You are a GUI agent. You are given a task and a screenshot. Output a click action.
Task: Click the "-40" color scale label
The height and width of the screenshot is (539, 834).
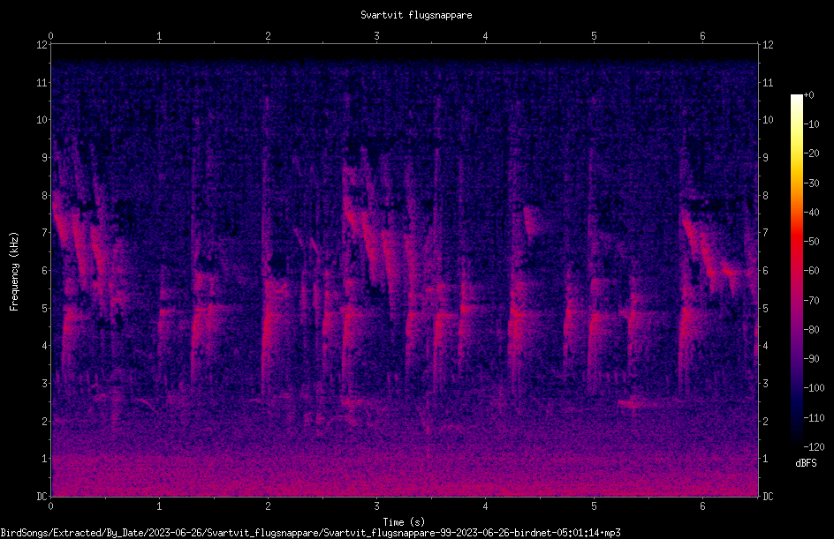[811, 213]
